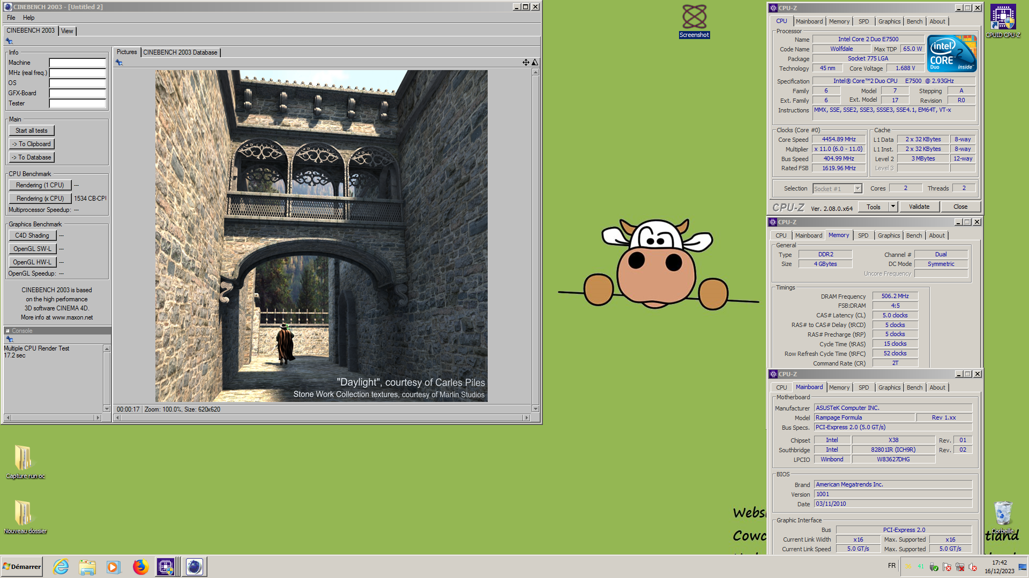Click the '-> To Clipboard' button
1029x578 pixels.
coord(31,144)
